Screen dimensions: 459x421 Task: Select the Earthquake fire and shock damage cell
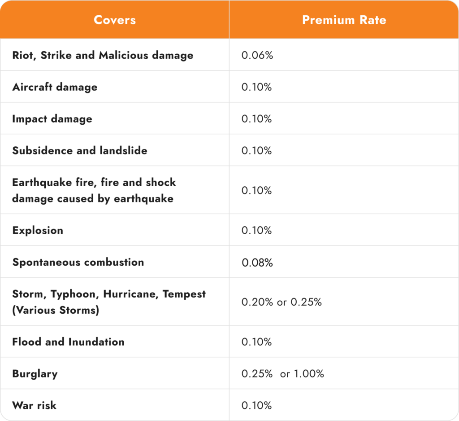(94, 190)
